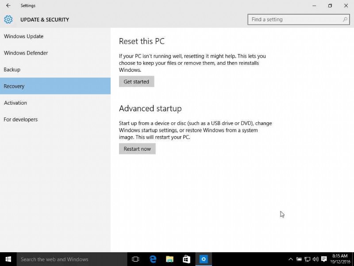
Task: Select Windows Update in the sidebar
Action: click(23, 36)
